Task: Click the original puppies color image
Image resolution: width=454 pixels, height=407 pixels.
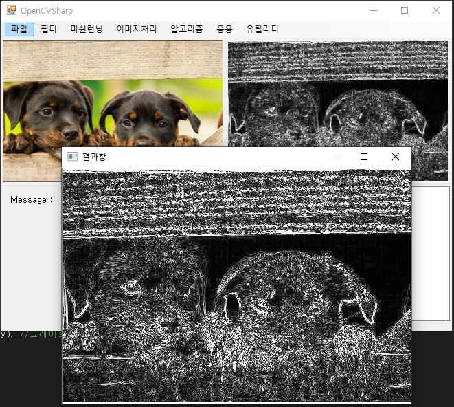Action: pyautogui.click(x=113, y=93)
